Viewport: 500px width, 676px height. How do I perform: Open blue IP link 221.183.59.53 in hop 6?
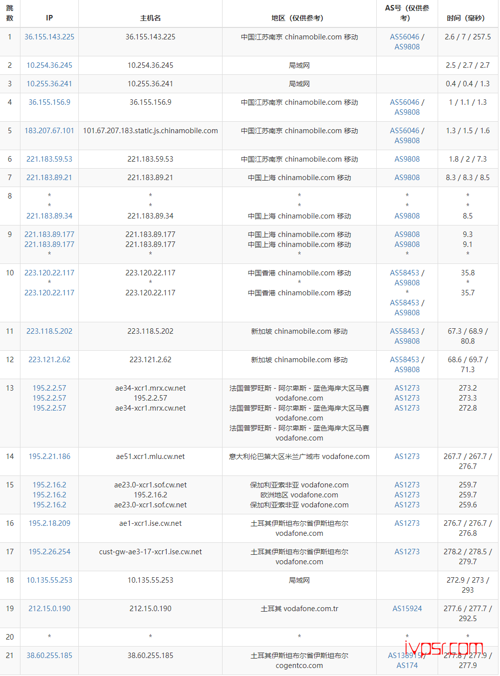coord(49,159)
